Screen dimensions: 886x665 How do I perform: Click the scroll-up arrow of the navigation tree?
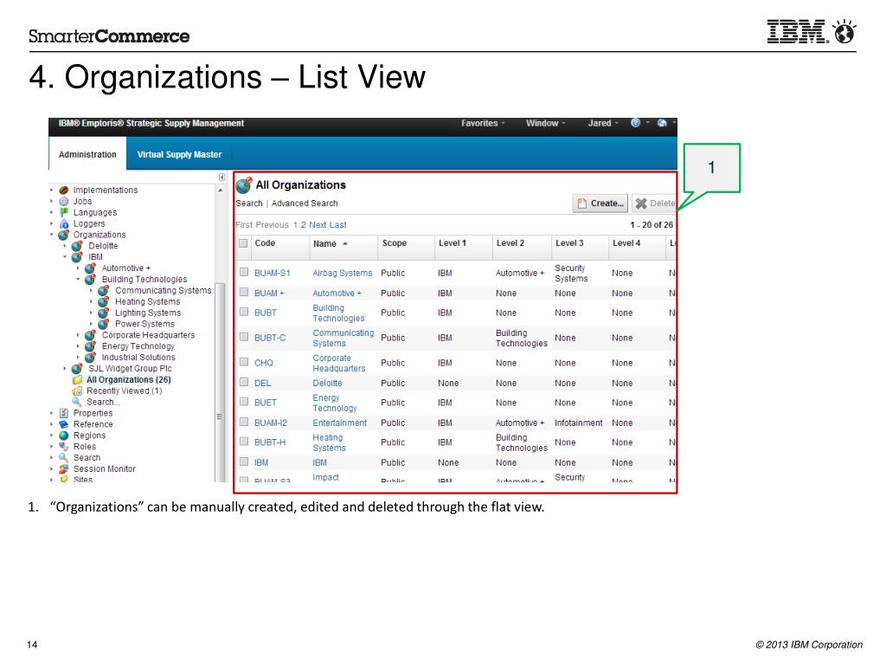220,190
